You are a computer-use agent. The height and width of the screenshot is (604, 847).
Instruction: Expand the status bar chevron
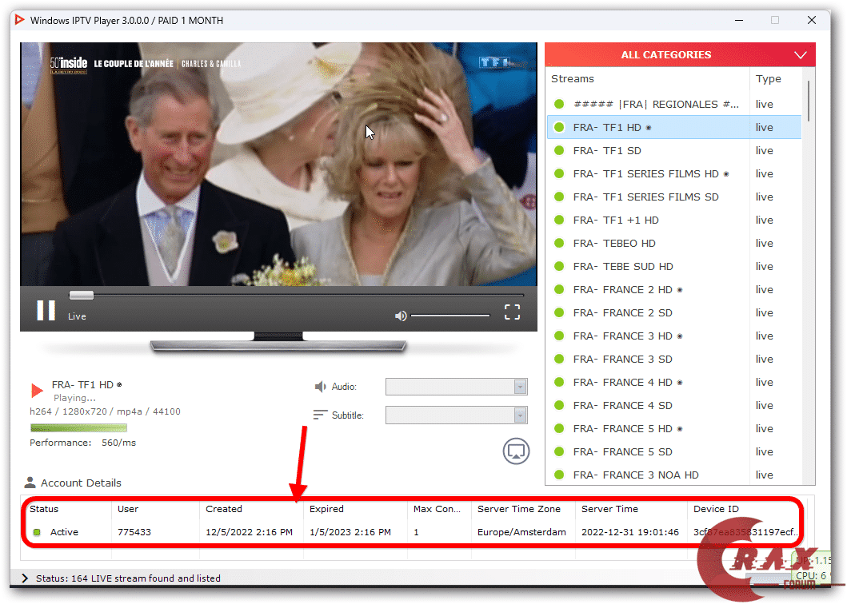[x=25, y=578]
